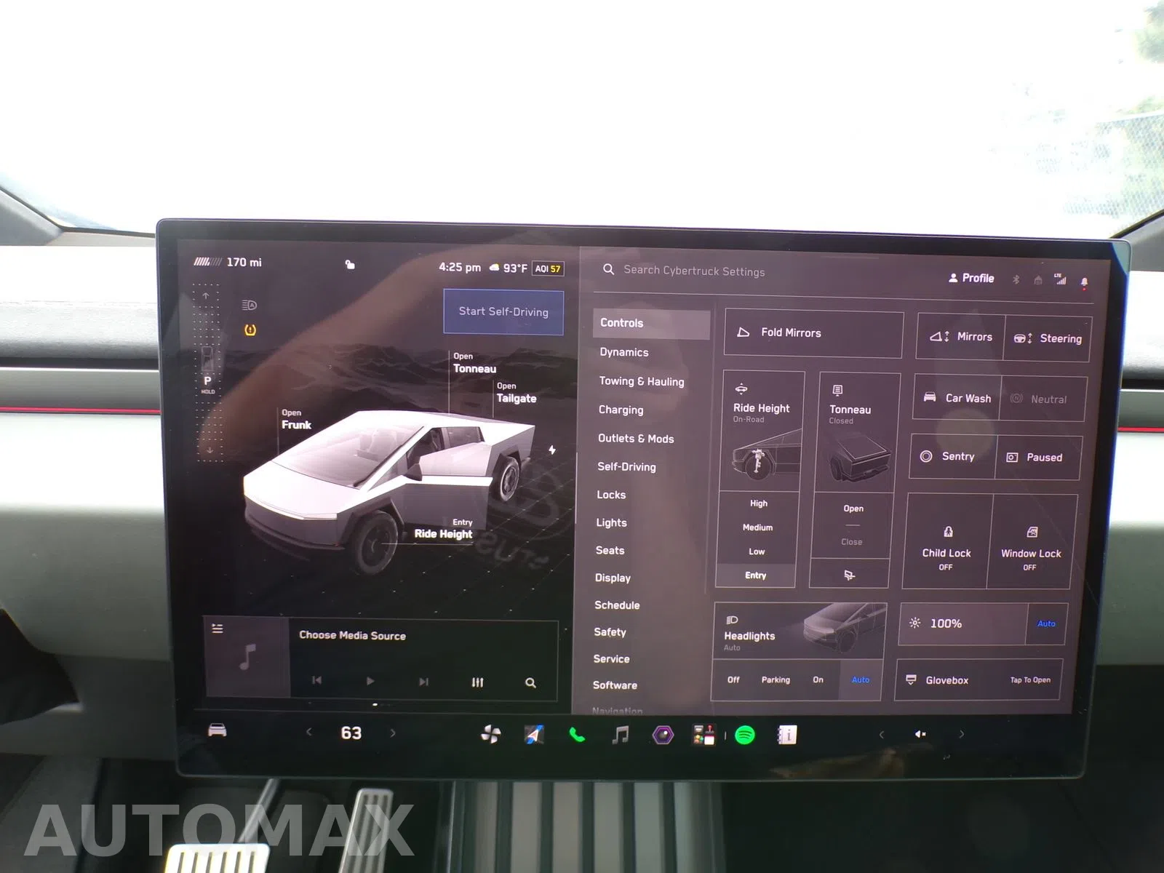Open the Toybox arcade app icon
This screenshot has height=873, width=1164.
click(x=703, y=736)
